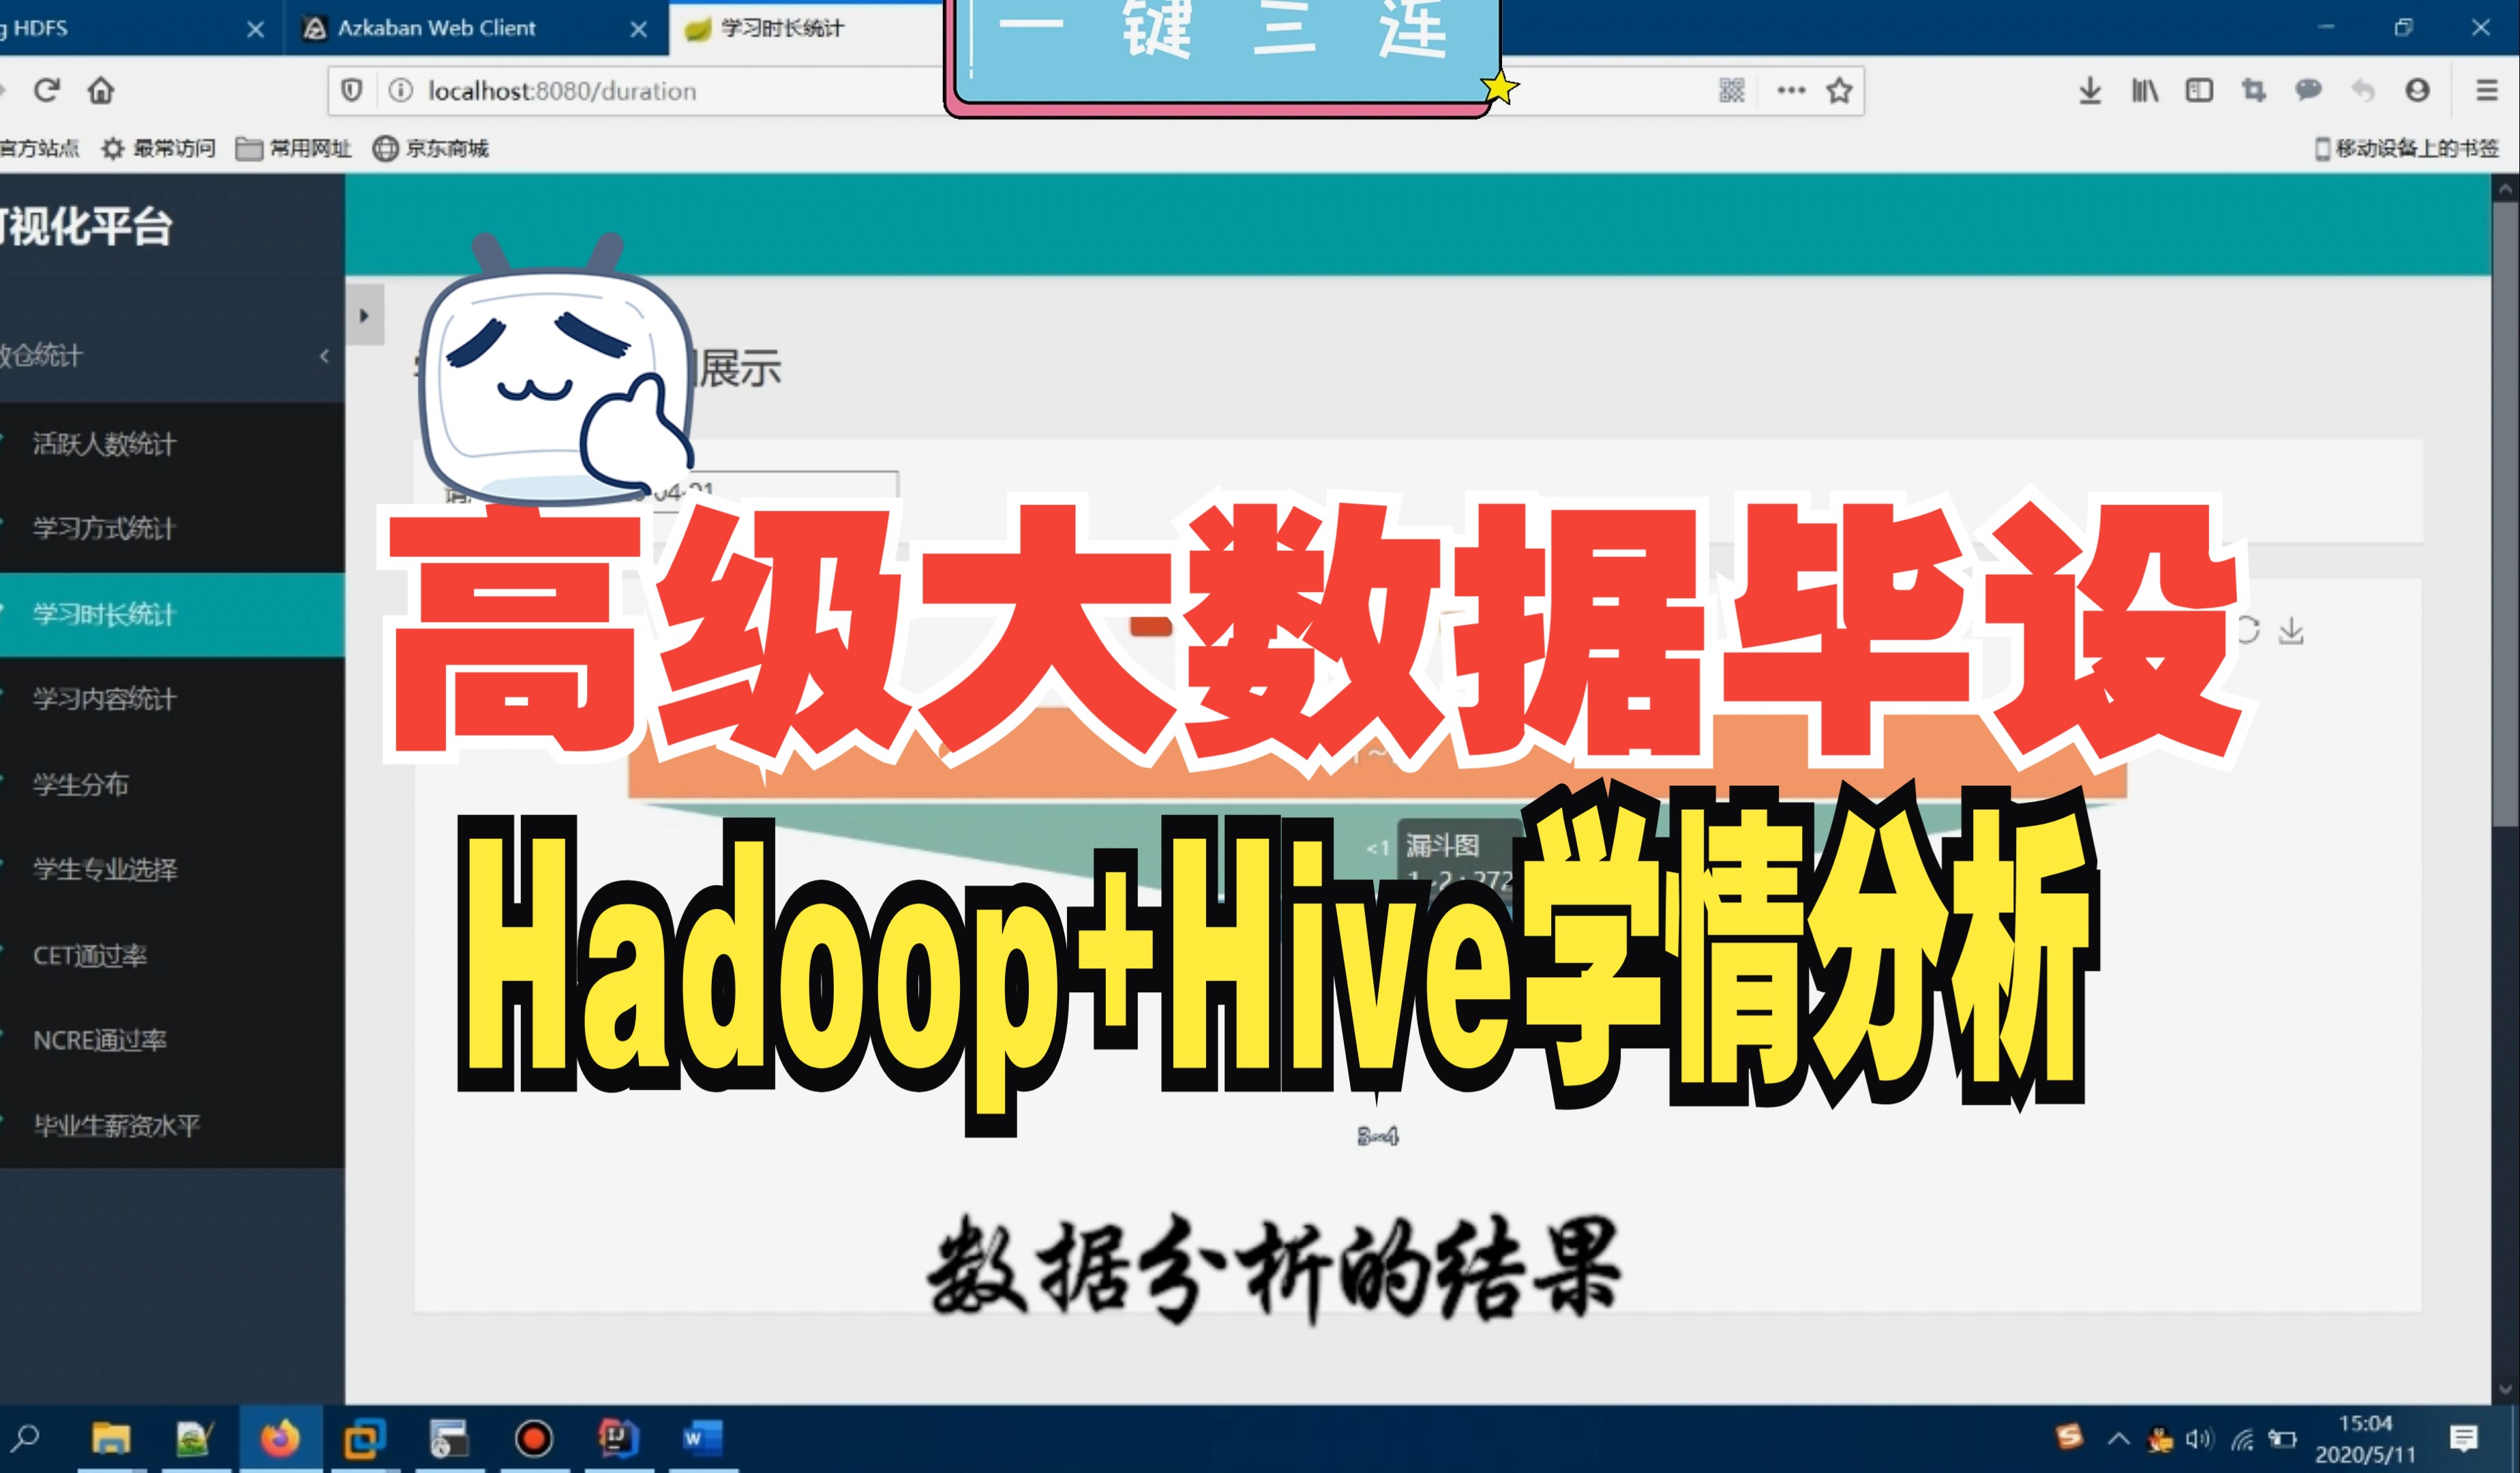The width and height of the screenshot is (2520, 1473).
Task: Toggle the sidebar view icon
Action: coord(2199,91)
